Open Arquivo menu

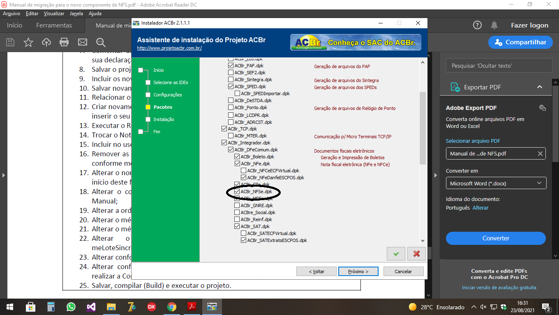(x=12, y=14)
